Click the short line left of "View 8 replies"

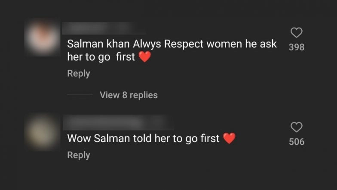[x=80, y=95]
